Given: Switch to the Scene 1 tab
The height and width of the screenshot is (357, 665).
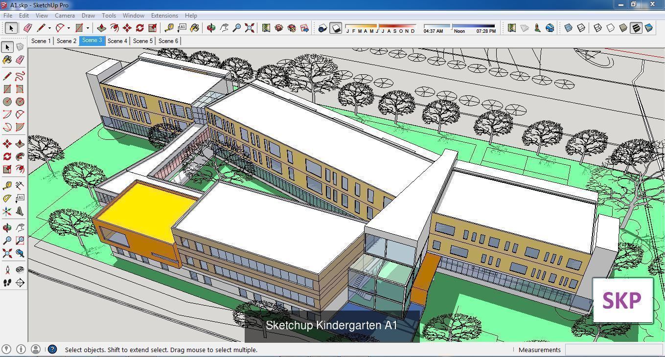Looking at the screenshot, I should click(x=41, y=41).
